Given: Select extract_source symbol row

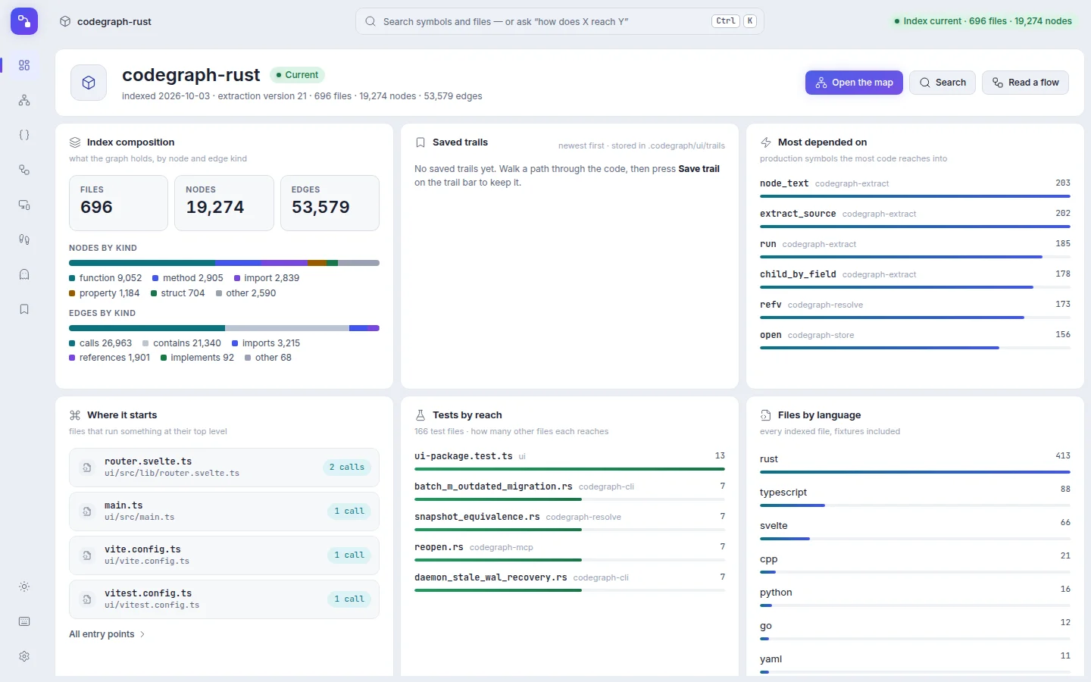Looking at the screenshot, I should point(915,220).
